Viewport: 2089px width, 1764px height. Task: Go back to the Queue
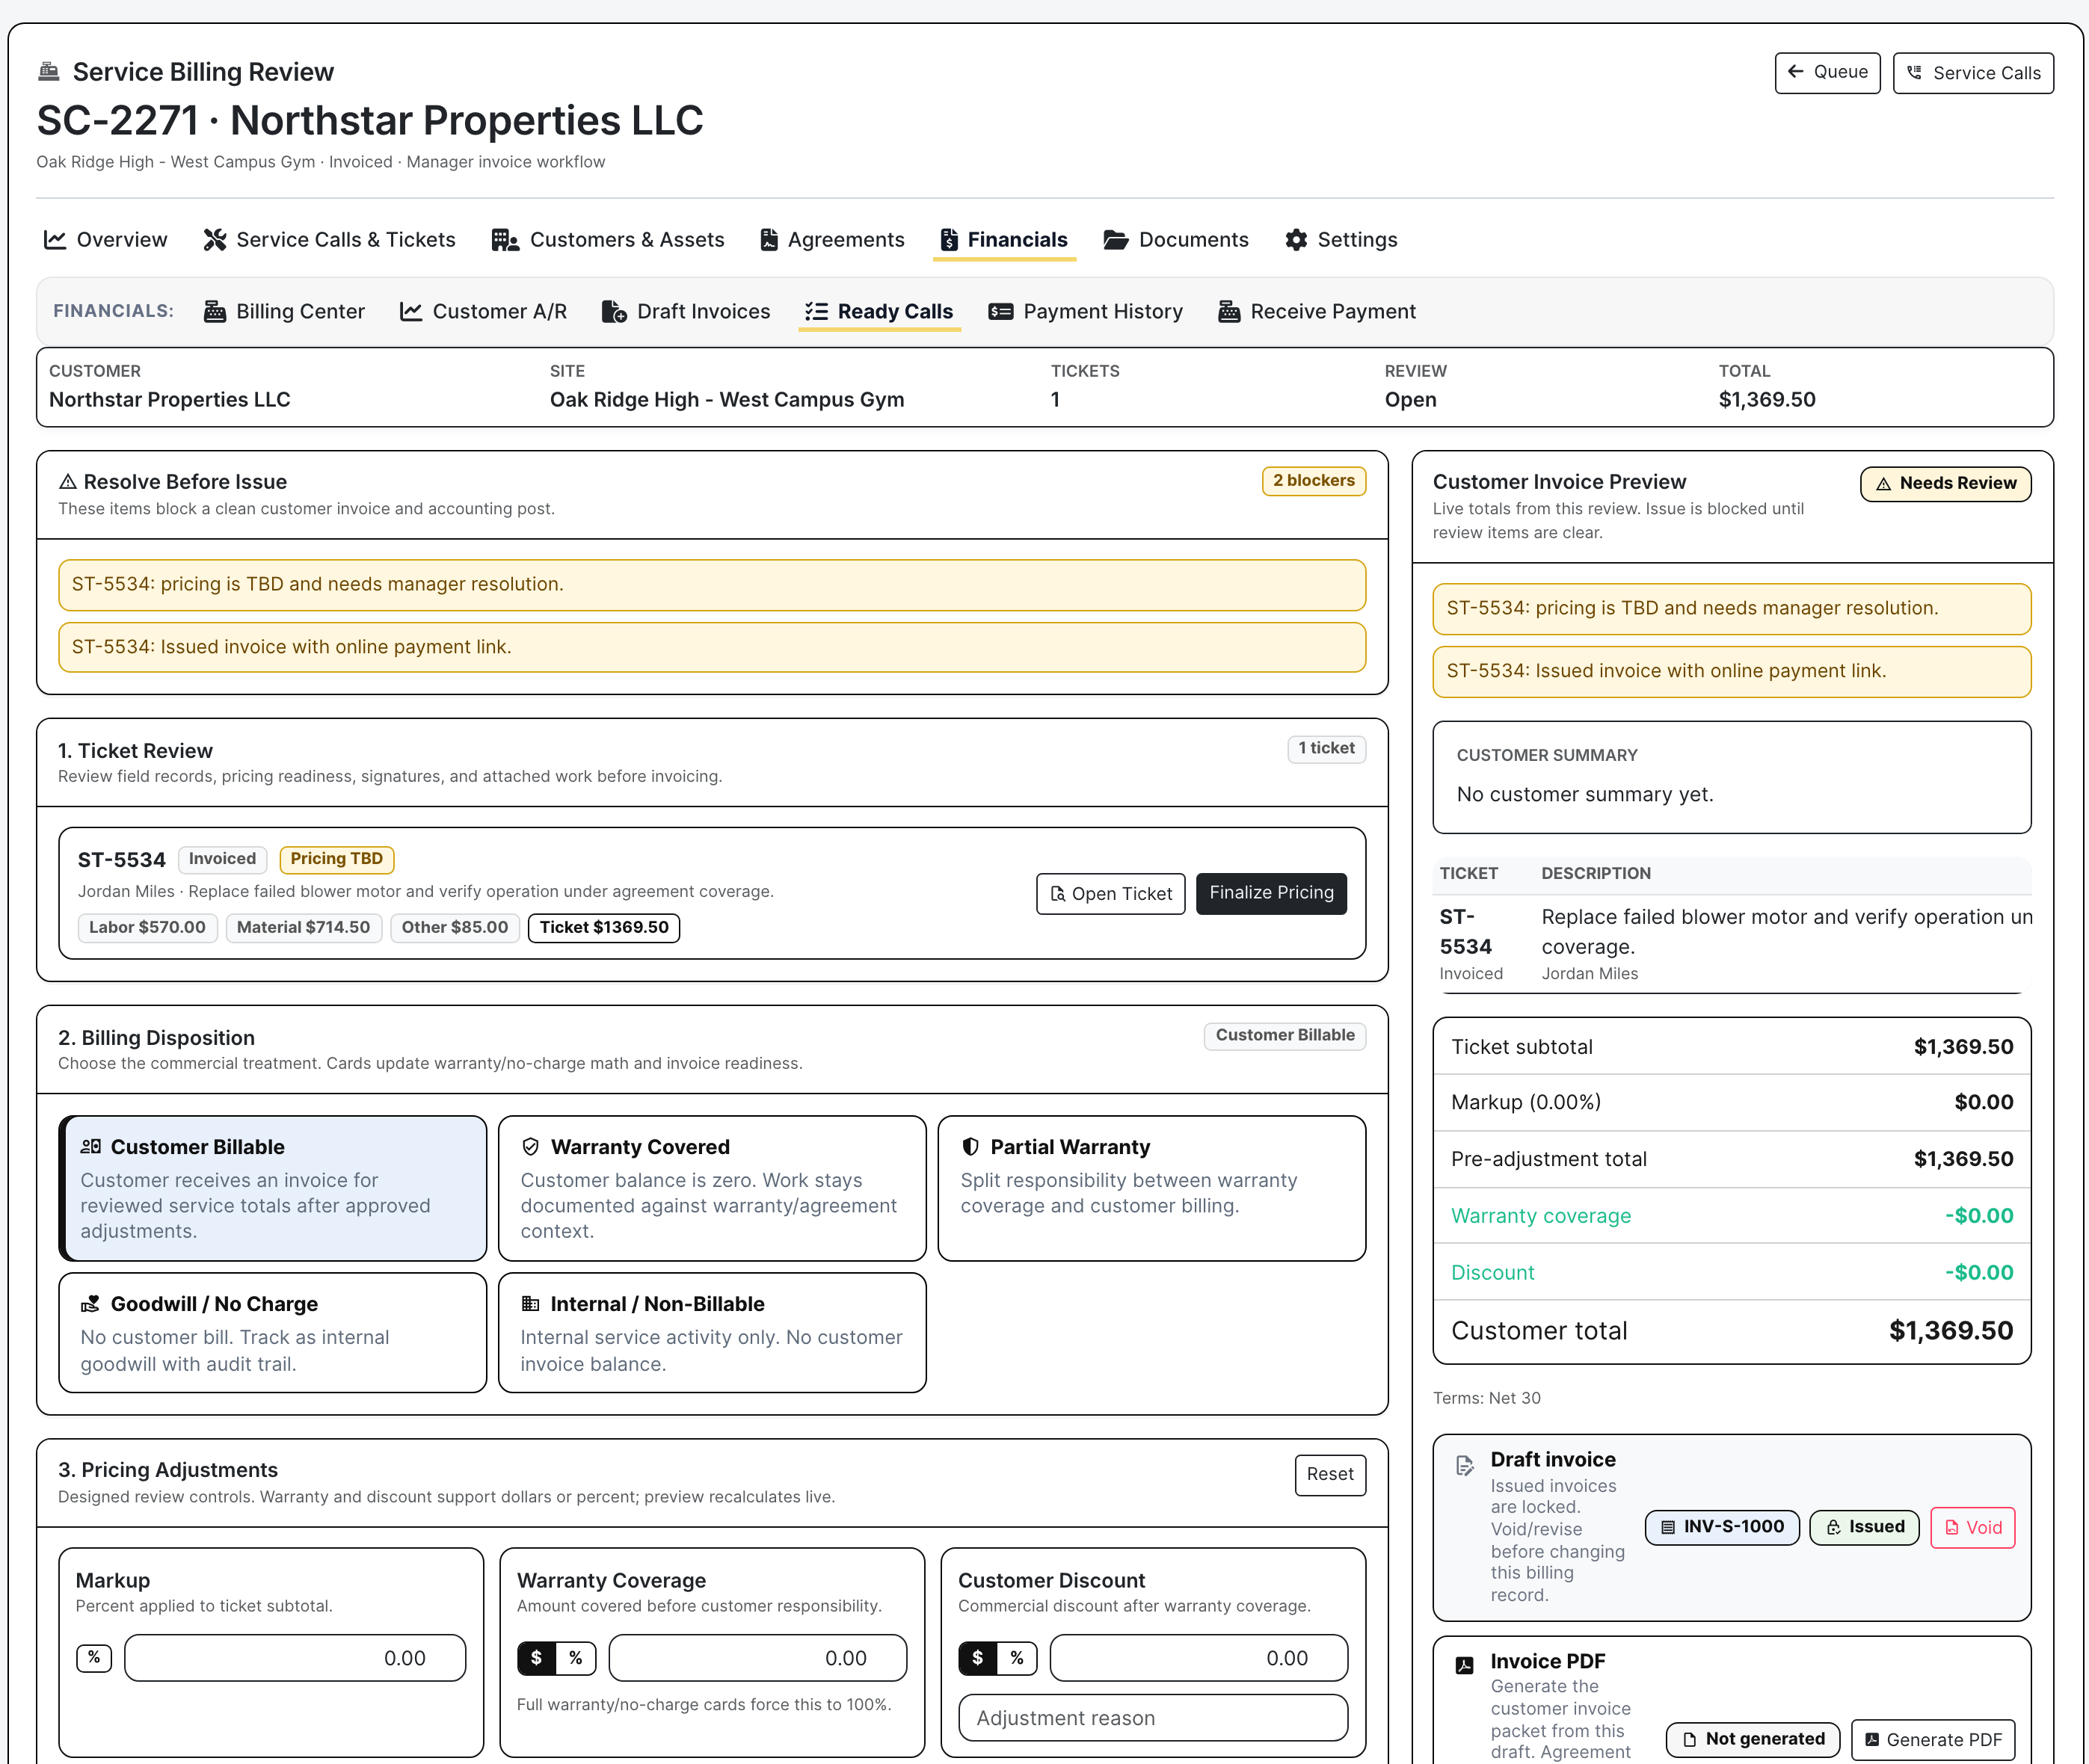tap(1828, 72)
